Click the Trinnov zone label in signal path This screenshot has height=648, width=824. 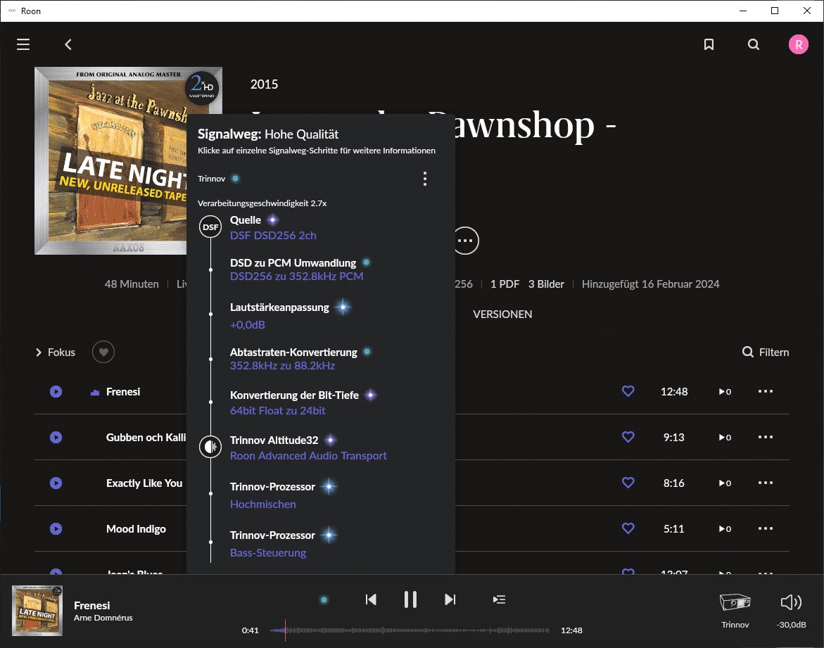211,179
